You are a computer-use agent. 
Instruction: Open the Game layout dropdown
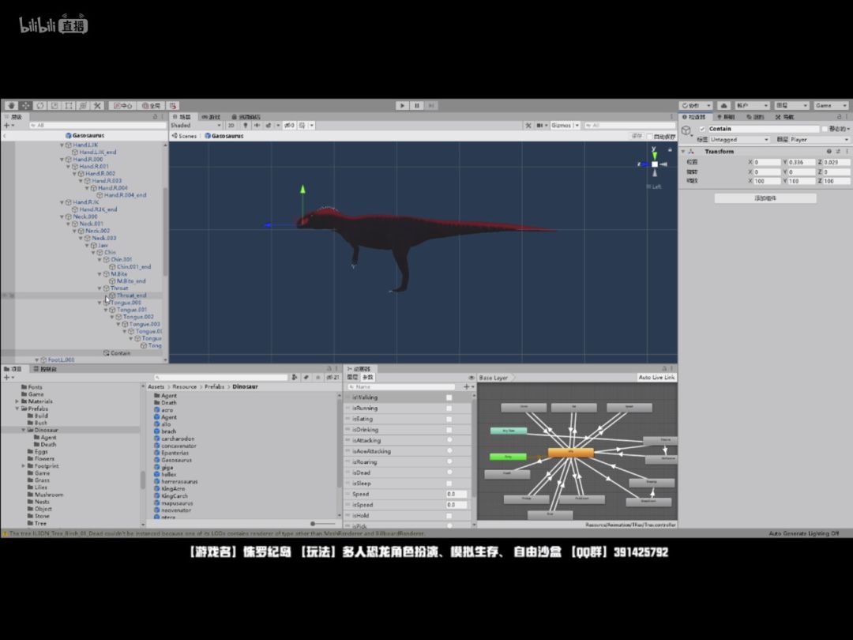[x=831, y=106]
